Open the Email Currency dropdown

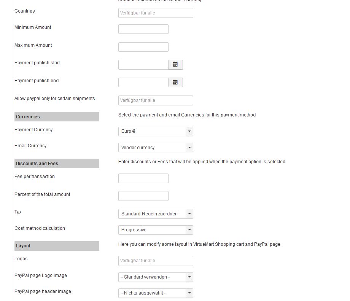click(156, 148)
